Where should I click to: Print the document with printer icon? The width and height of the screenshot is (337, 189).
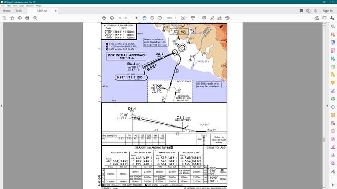[x=27, y=18]
